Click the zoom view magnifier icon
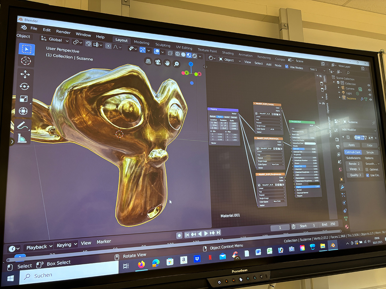This screenshot has width=386, height=289. (x=177, y=64)
